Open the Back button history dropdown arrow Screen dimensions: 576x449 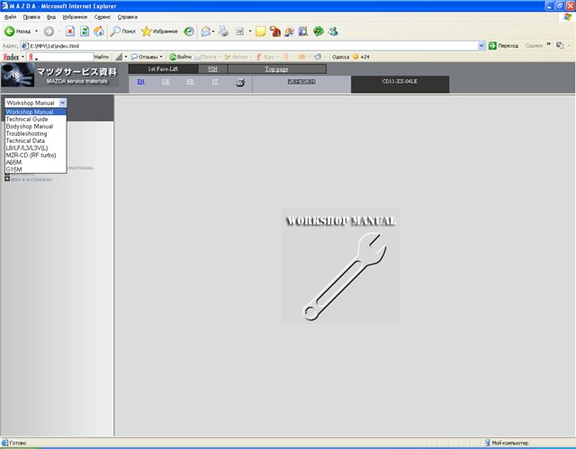pos(36,31)
